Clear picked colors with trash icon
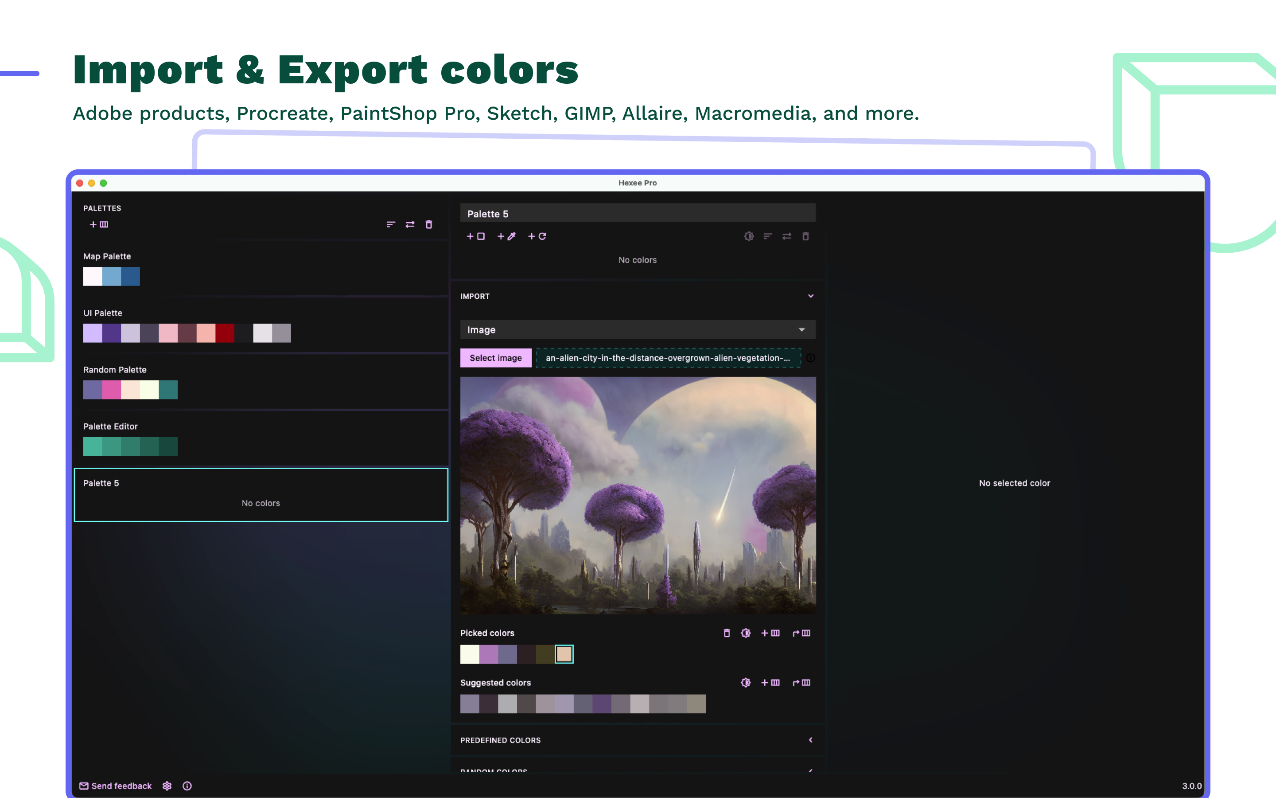 point(727,633)
